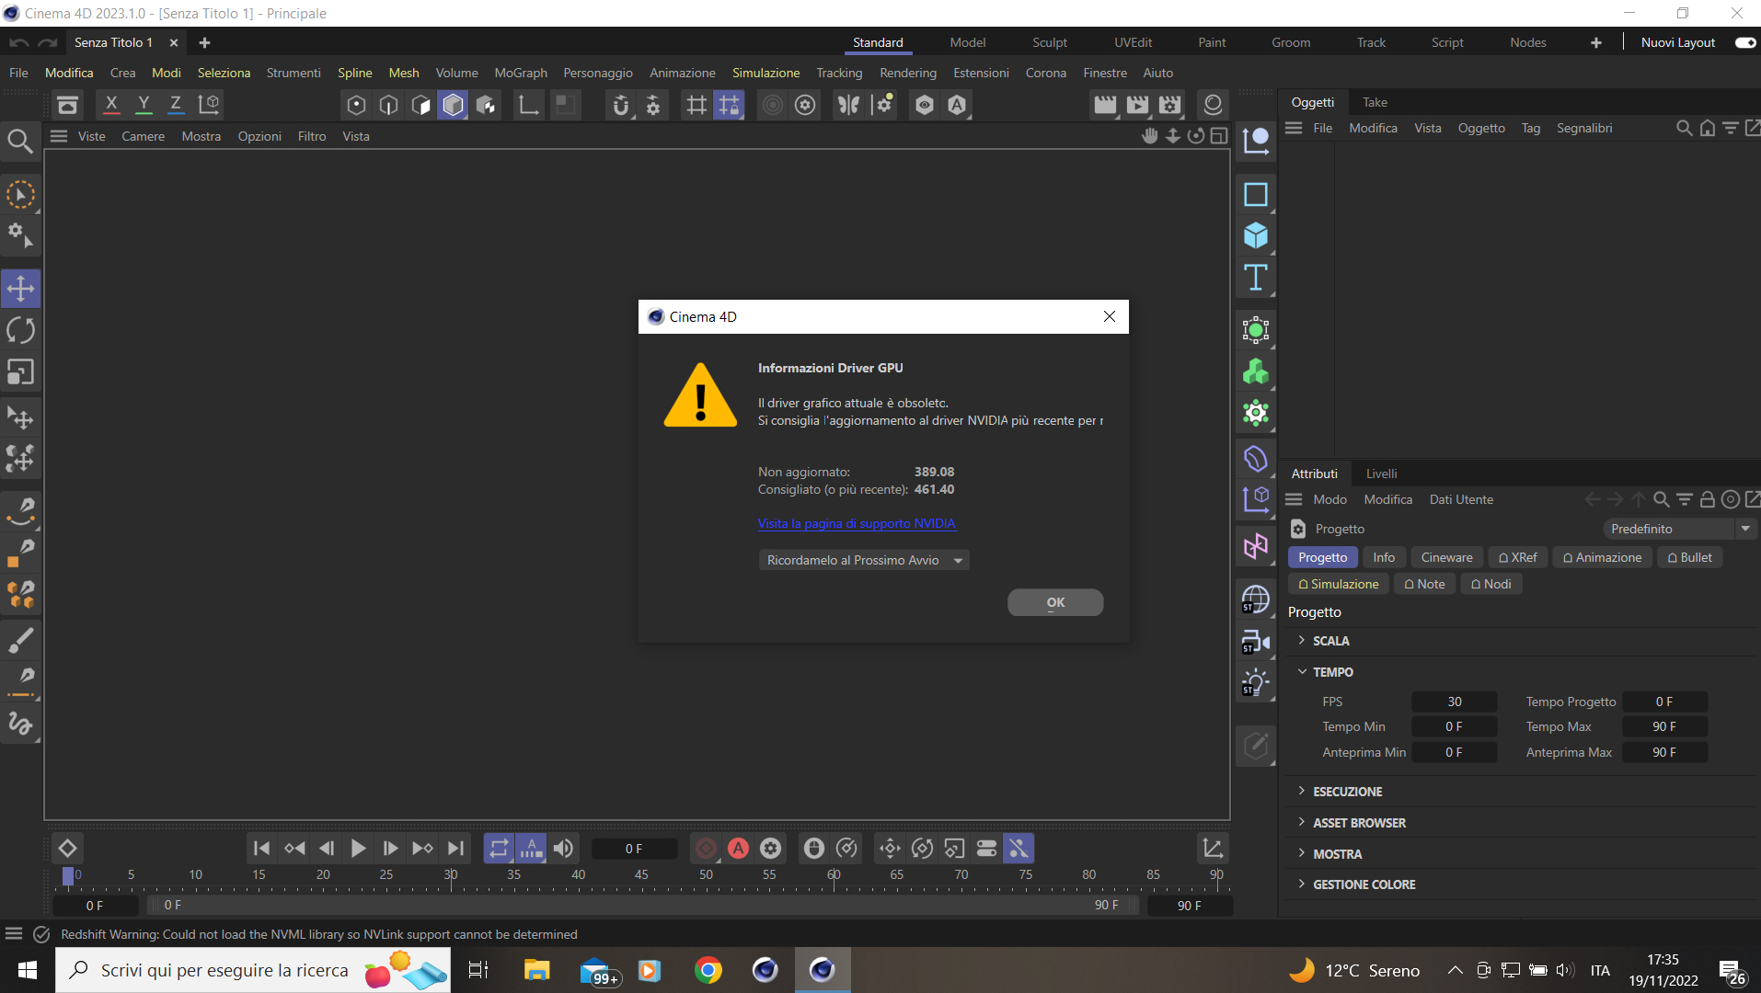Toggle X axis lock

(x=111, y=105)
